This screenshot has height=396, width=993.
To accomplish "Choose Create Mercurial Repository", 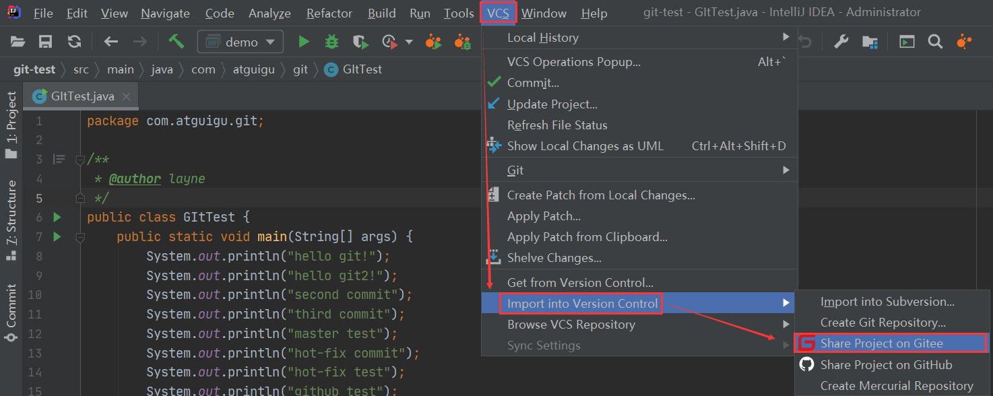I will (x=891, y=386).
